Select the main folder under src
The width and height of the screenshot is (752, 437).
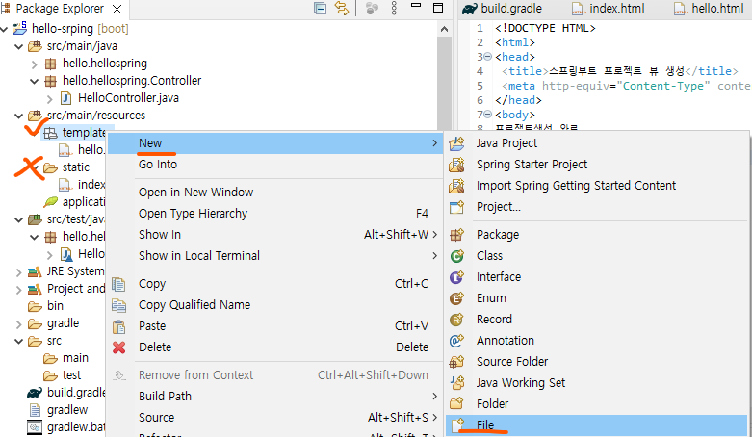click(x=66, y=358)
